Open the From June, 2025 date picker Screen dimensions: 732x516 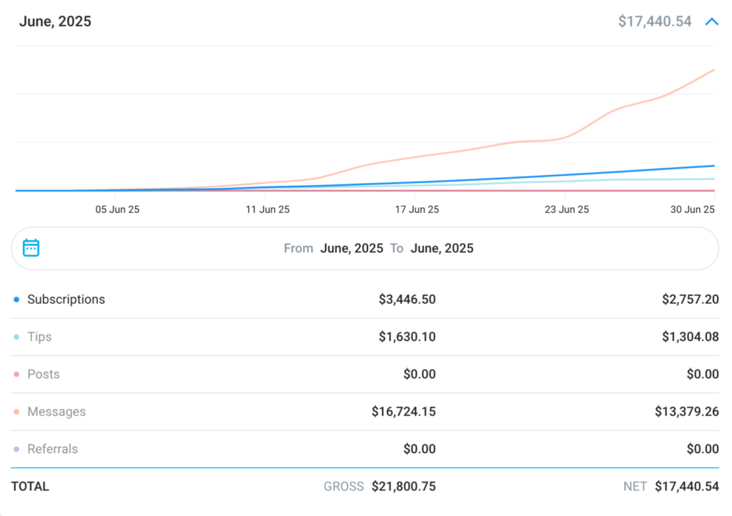[x=351, y=249]
